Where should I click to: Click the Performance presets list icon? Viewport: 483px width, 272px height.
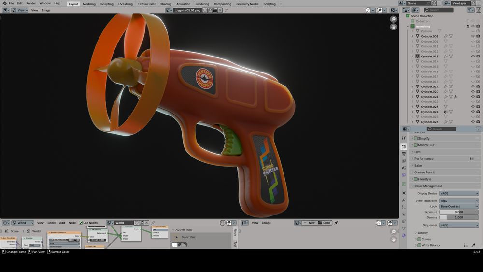point(471,158)
